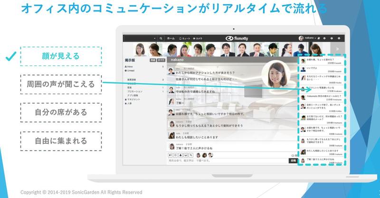
Task: Click chat message 'わたしも相談したいことあります' in center pane
Action: (x=197, y=137)
